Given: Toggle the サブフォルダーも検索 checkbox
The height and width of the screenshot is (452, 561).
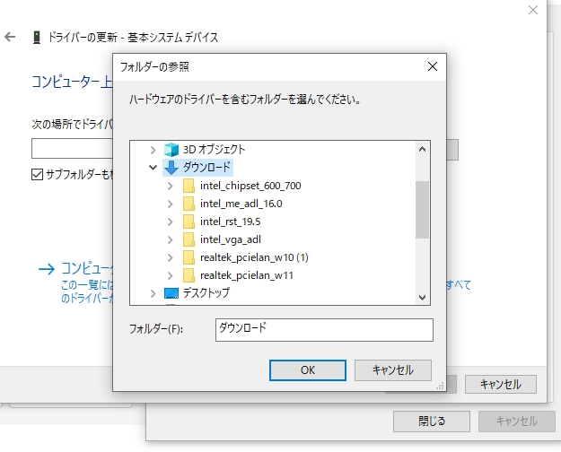Looking at the screenshot, I should 37,175.
